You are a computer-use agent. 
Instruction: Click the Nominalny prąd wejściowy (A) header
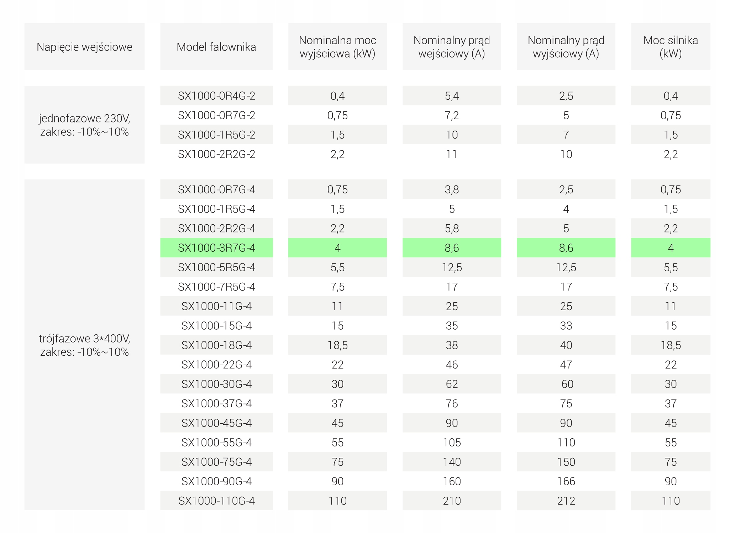click(452, 47)
